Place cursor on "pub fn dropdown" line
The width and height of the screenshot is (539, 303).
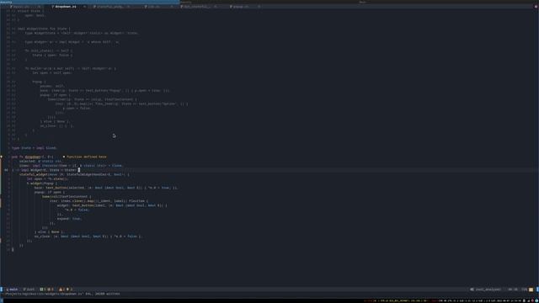[x=32, y=157]
